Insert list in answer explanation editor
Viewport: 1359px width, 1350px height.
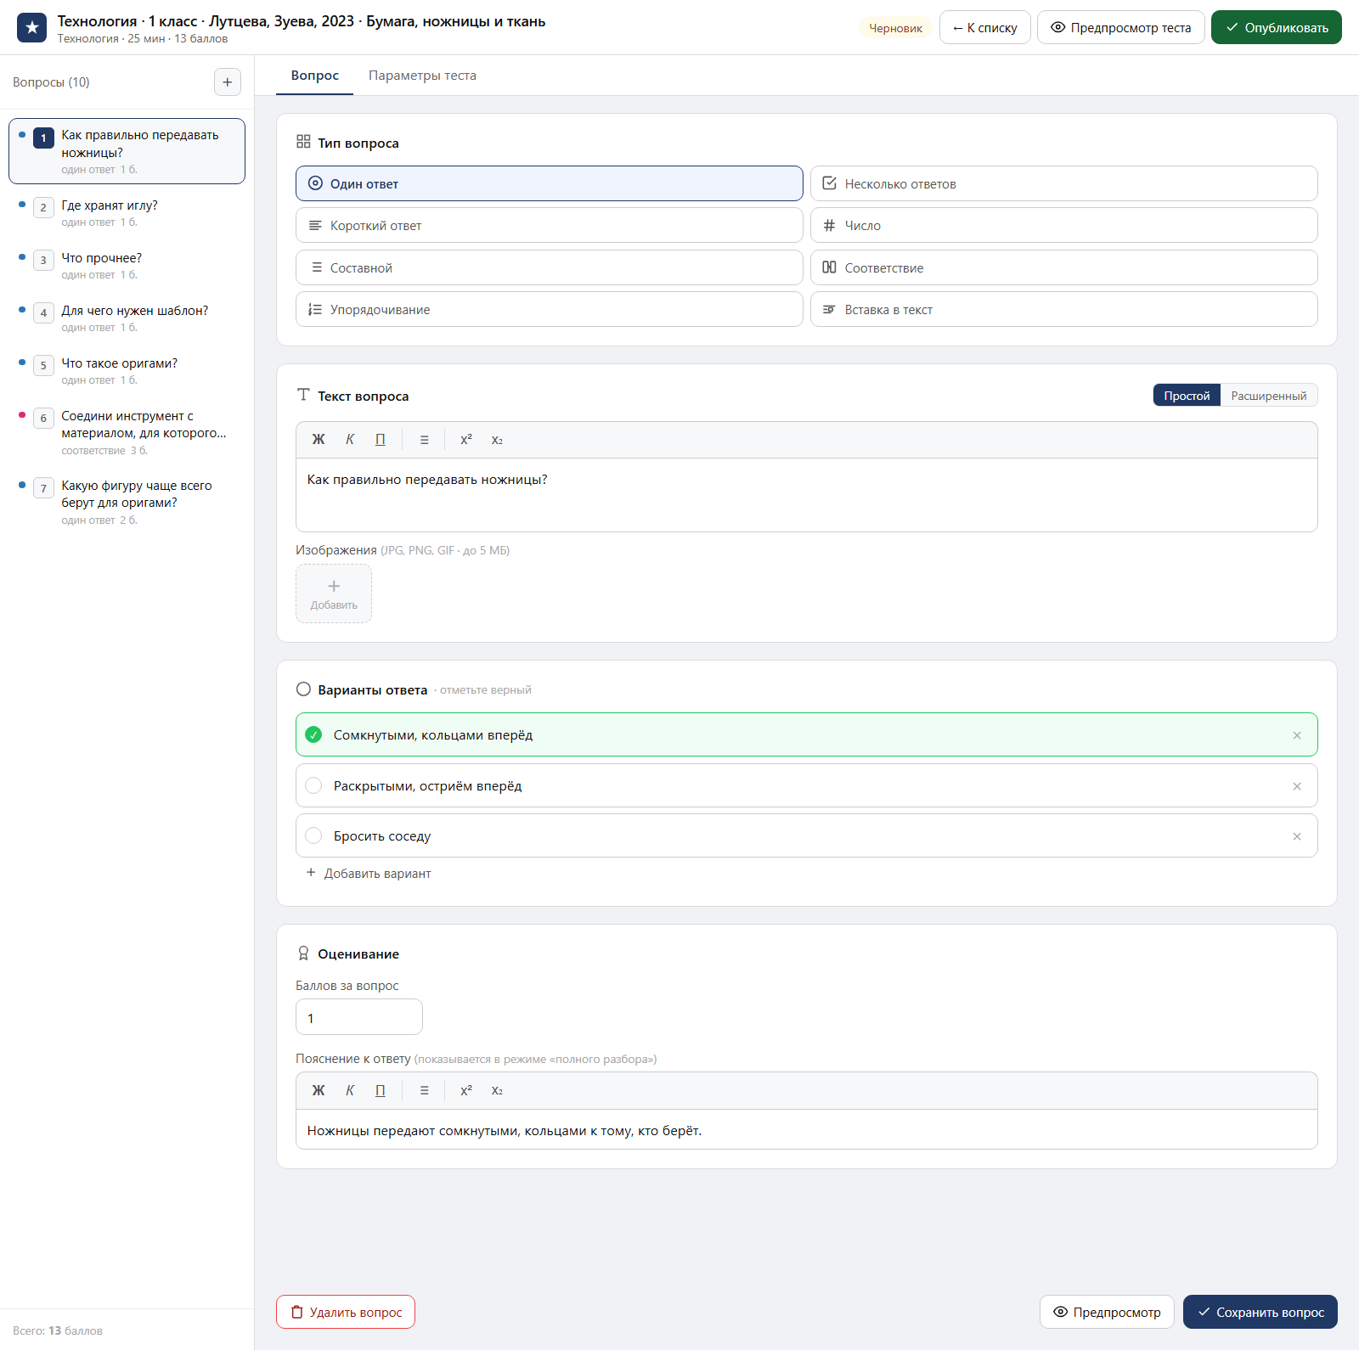click(x=424, y=1090)
